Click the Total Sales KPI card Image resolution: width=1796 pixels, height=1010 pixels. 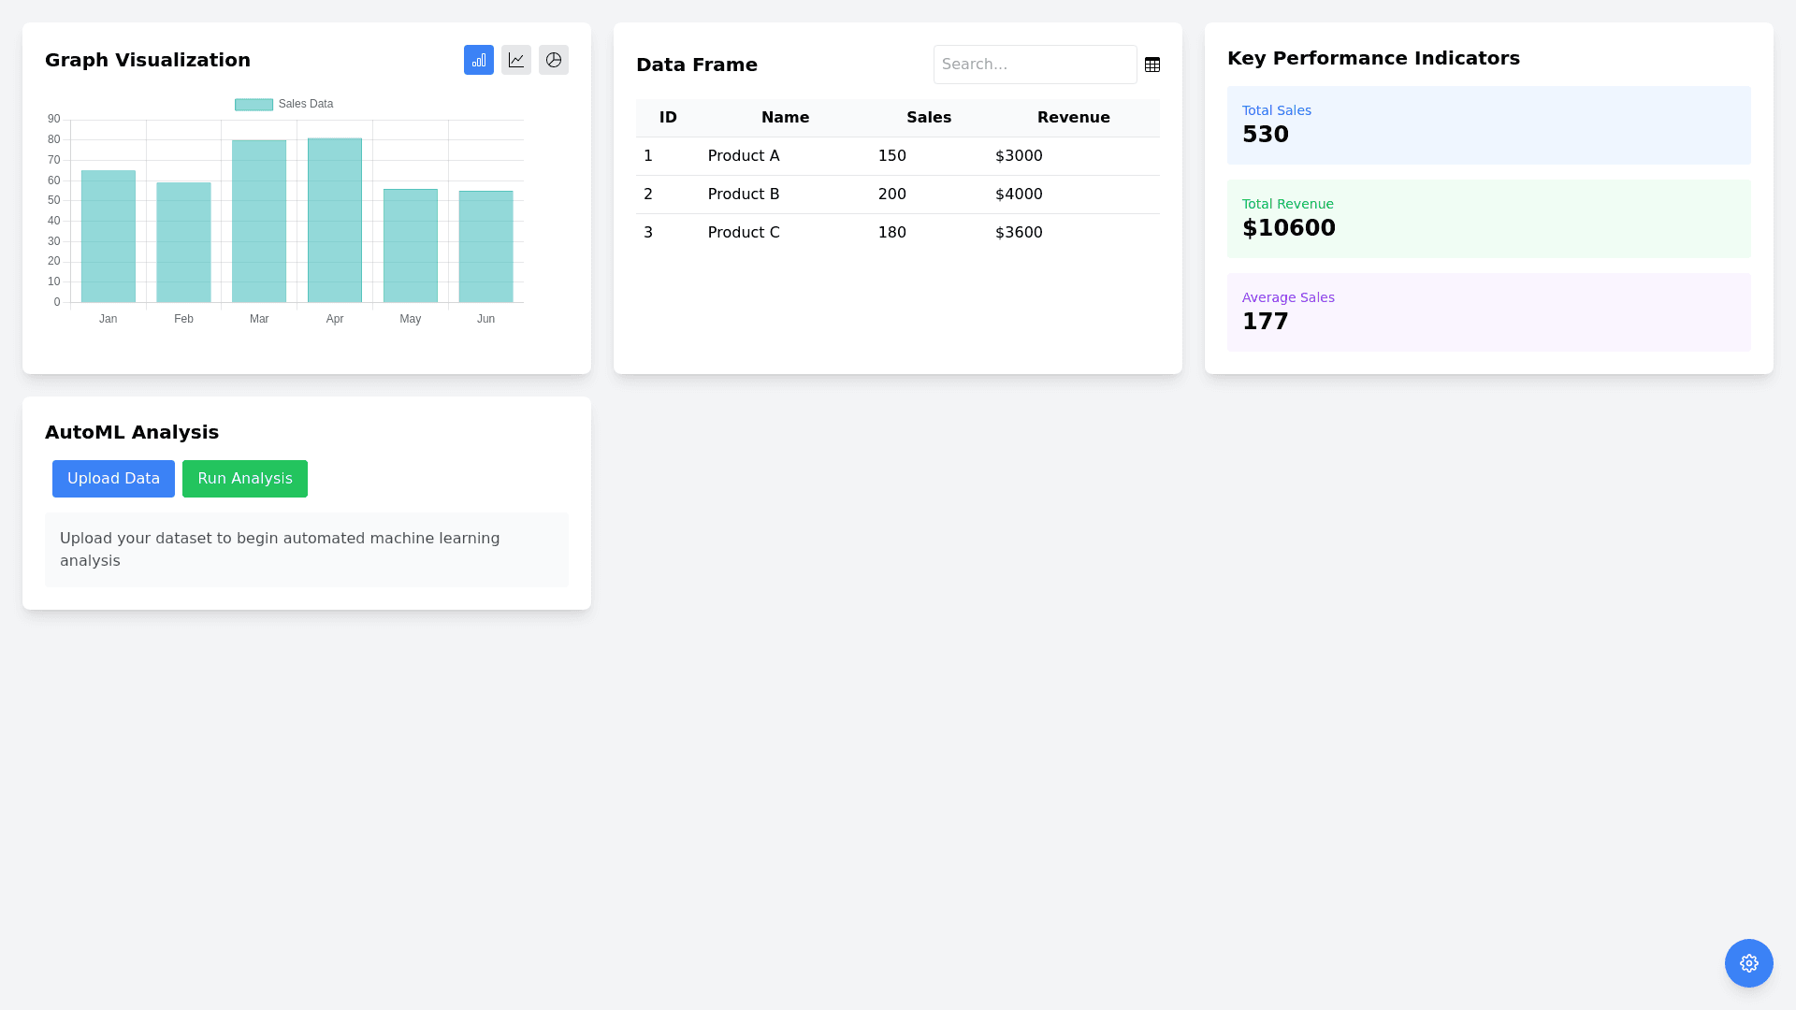pyautogui.click(x=1488, y=125)
